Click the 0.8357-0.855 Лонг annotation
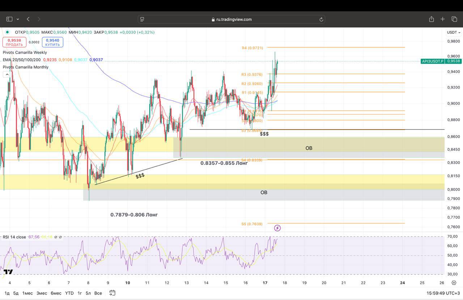The width and height of the screenshot is (463, 300). 224,163
